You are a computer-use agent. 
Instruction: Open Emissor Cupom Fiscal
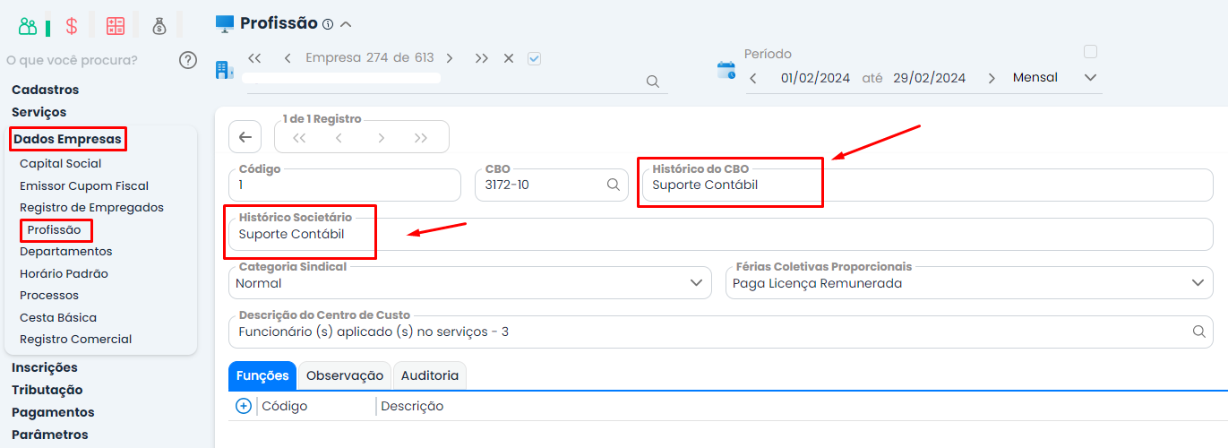[x=84, y=186]
